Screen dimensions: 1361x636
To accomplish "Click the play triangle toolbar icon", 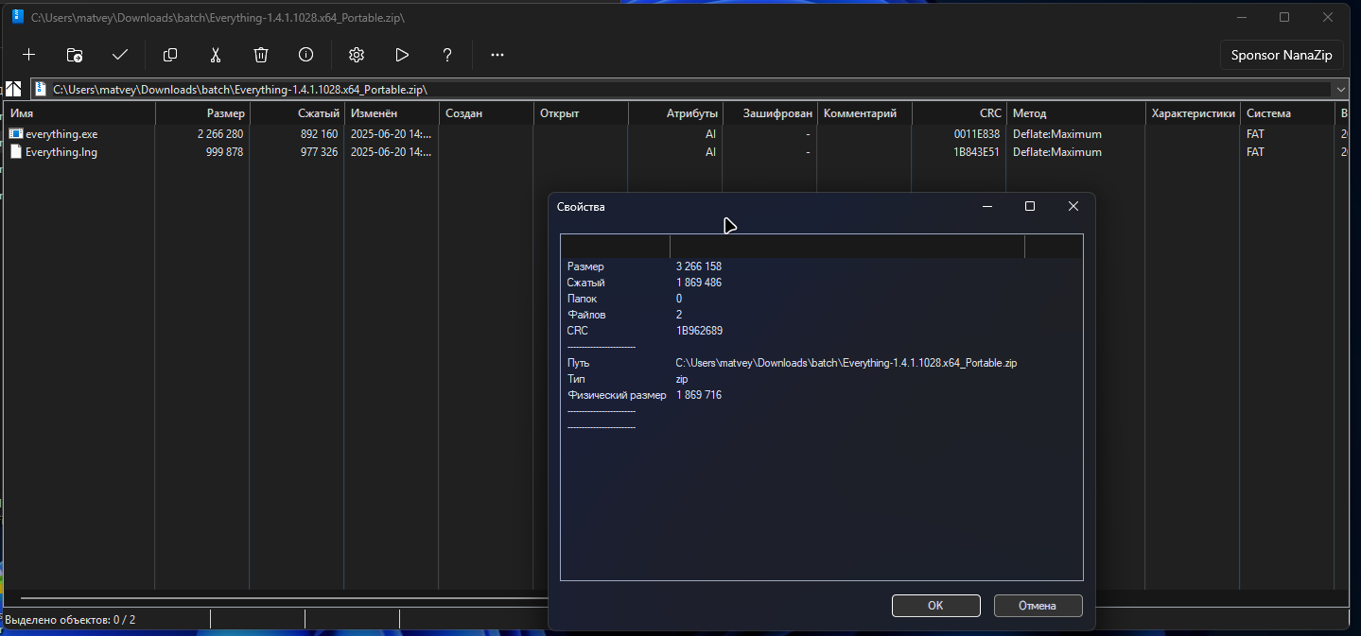I will (x=402, y=55).
